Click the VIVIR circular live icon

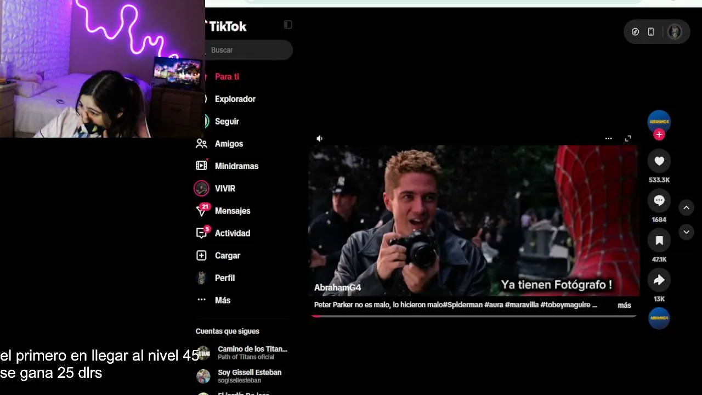(201, 189)
